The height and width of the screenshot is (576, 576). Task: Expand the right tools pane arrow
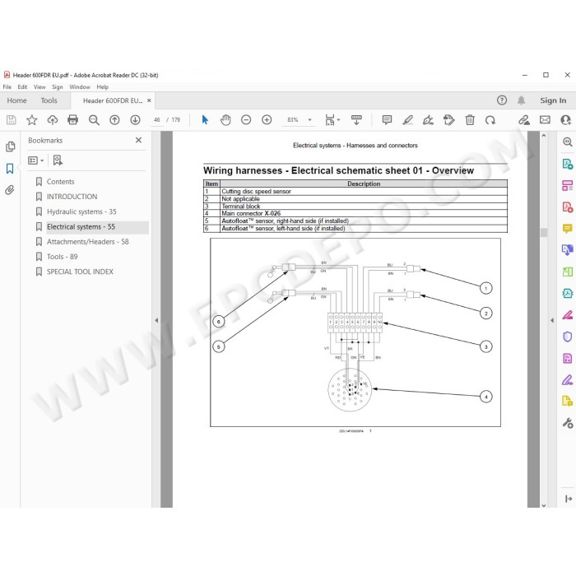(x=552, y=320)
